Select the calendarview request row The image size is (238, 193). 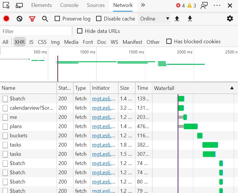click(x=119, y=108)
